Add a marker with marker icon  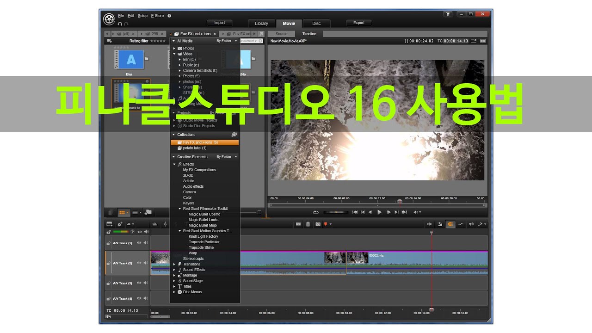[x=326, y=224]
